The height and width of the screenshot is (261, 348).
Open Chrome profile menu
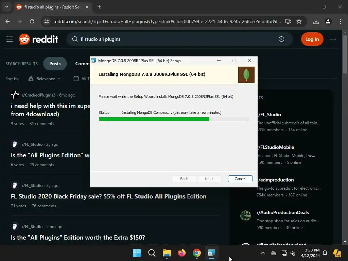(328, 21)
